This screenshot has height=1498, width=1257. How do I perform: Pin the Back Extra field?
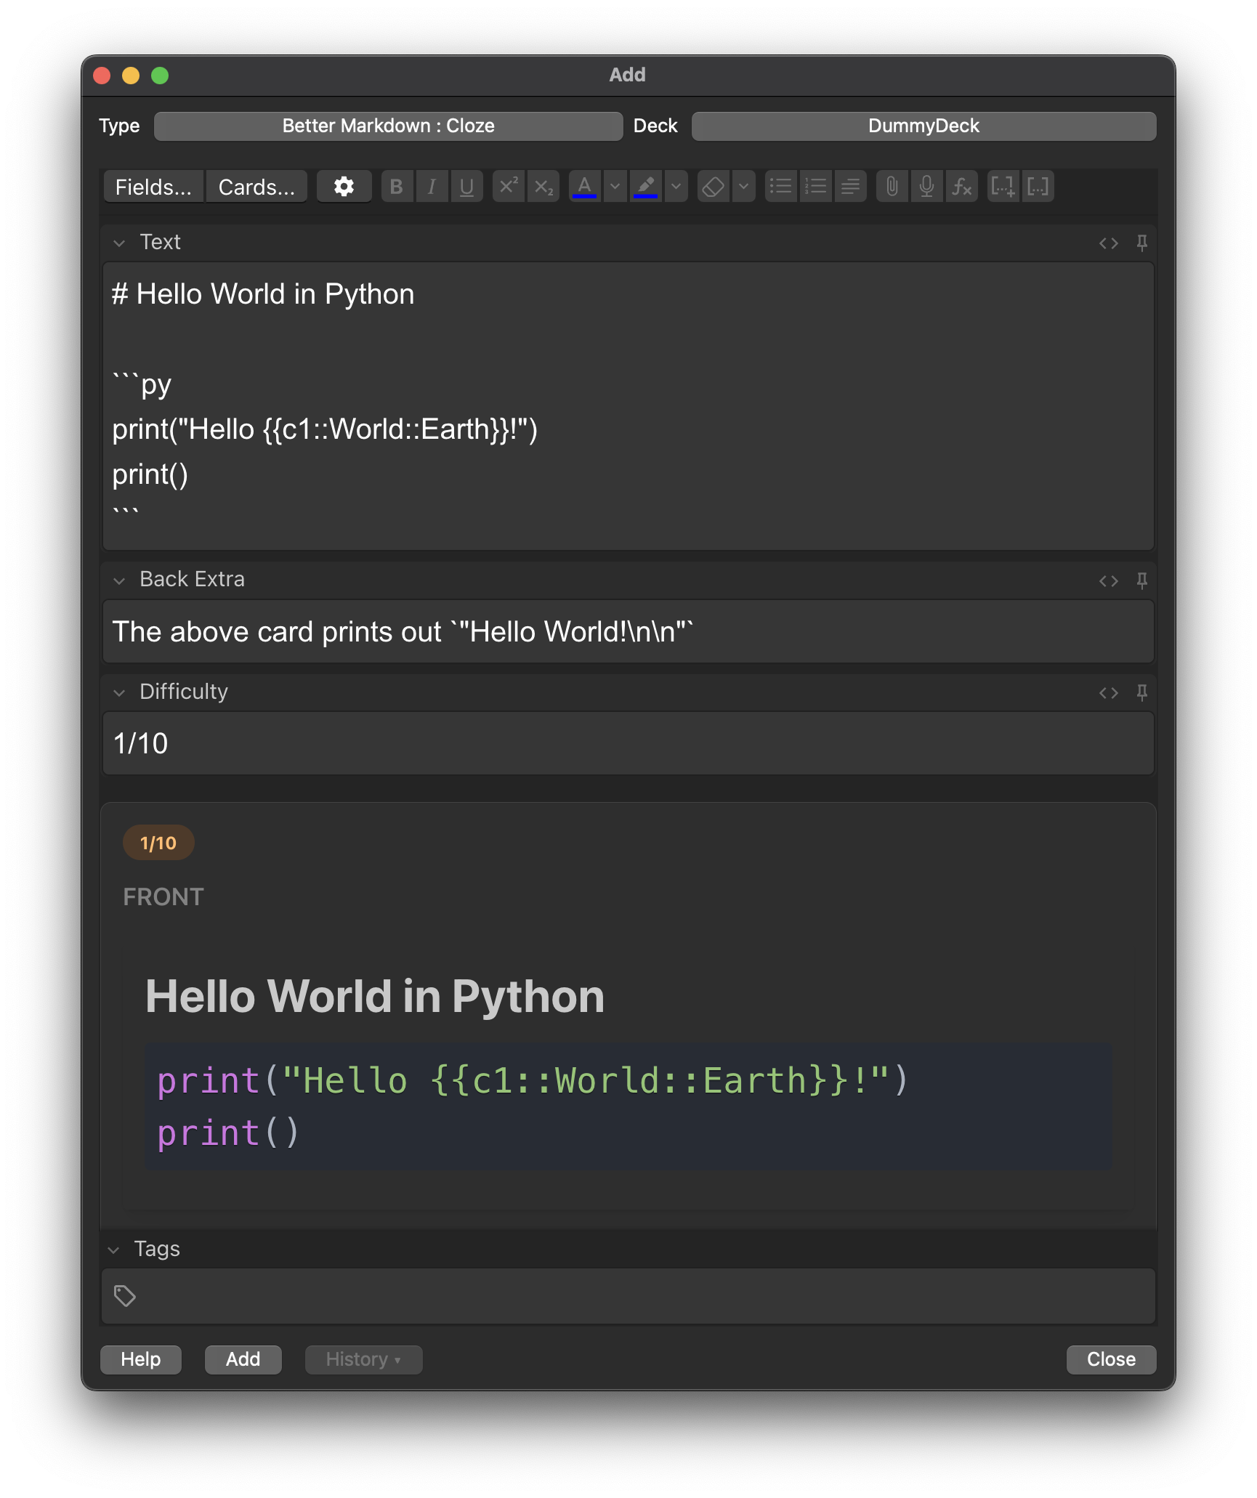1143,580
